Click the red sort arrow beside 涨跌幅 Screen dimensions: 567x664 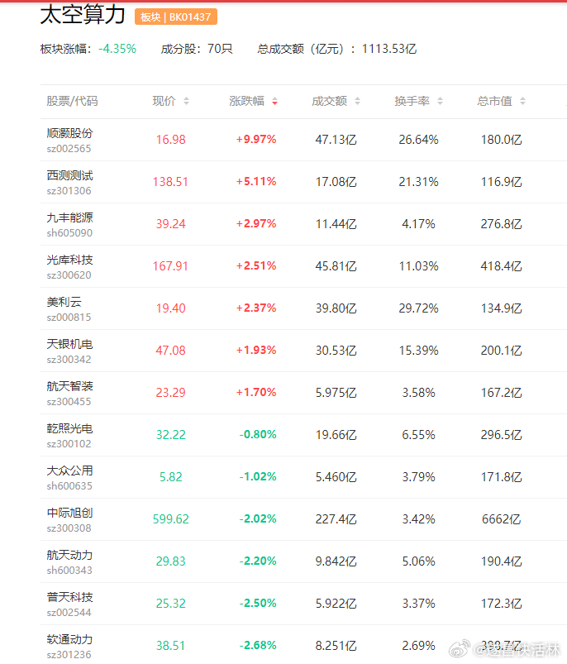[274, 101]
